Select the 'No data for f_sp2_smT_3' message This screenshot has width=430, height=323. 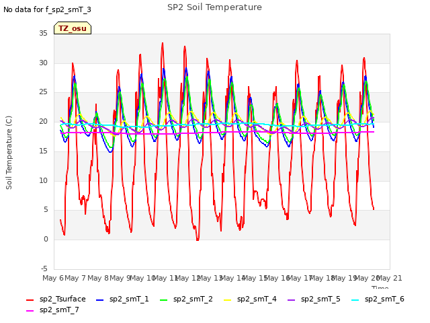[47, 9]
